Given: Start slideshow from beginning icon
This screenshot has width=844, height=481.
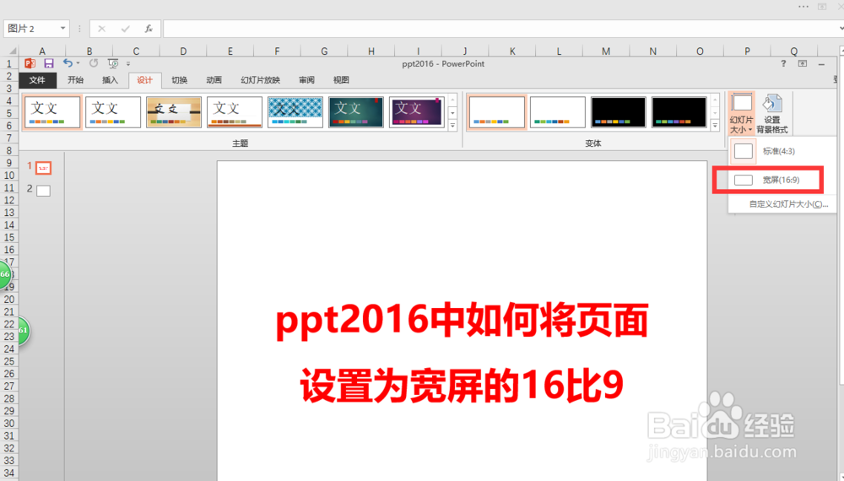Looking at the screenshot, I should click(113, 63).
